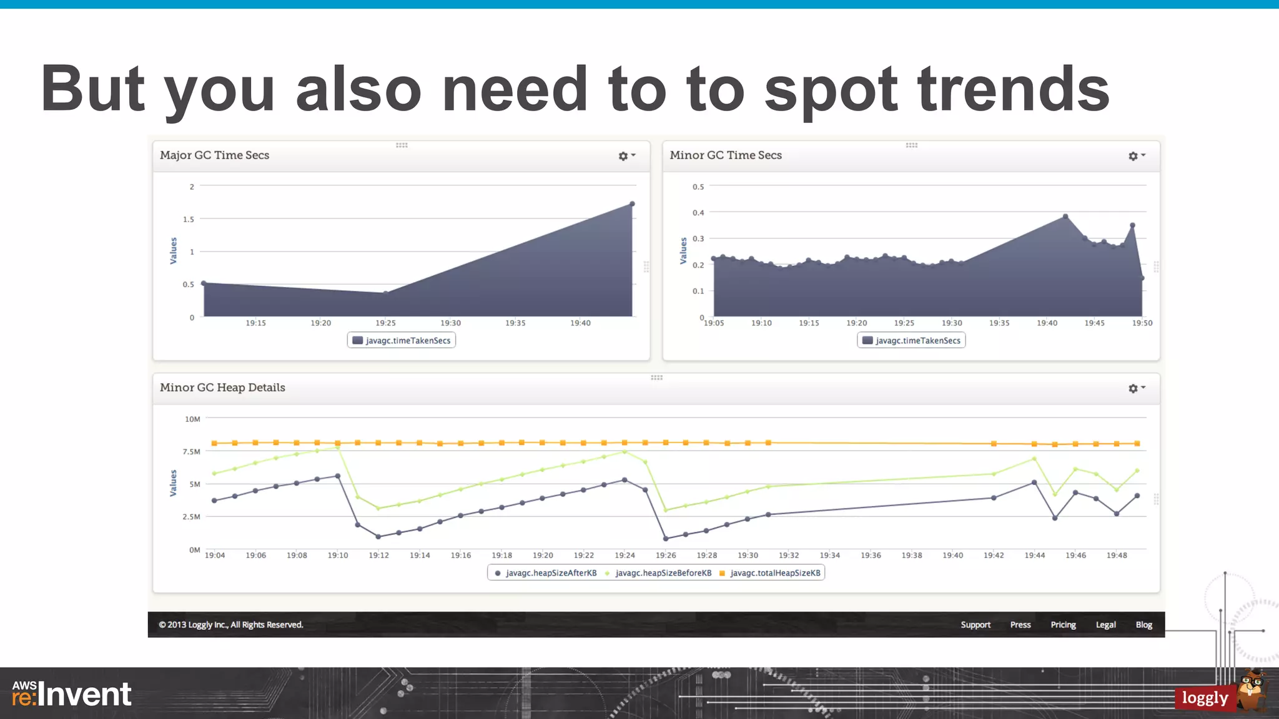1279x719 pixels.
Task: Click the Legal footer link
Action: click(1105, 625)
